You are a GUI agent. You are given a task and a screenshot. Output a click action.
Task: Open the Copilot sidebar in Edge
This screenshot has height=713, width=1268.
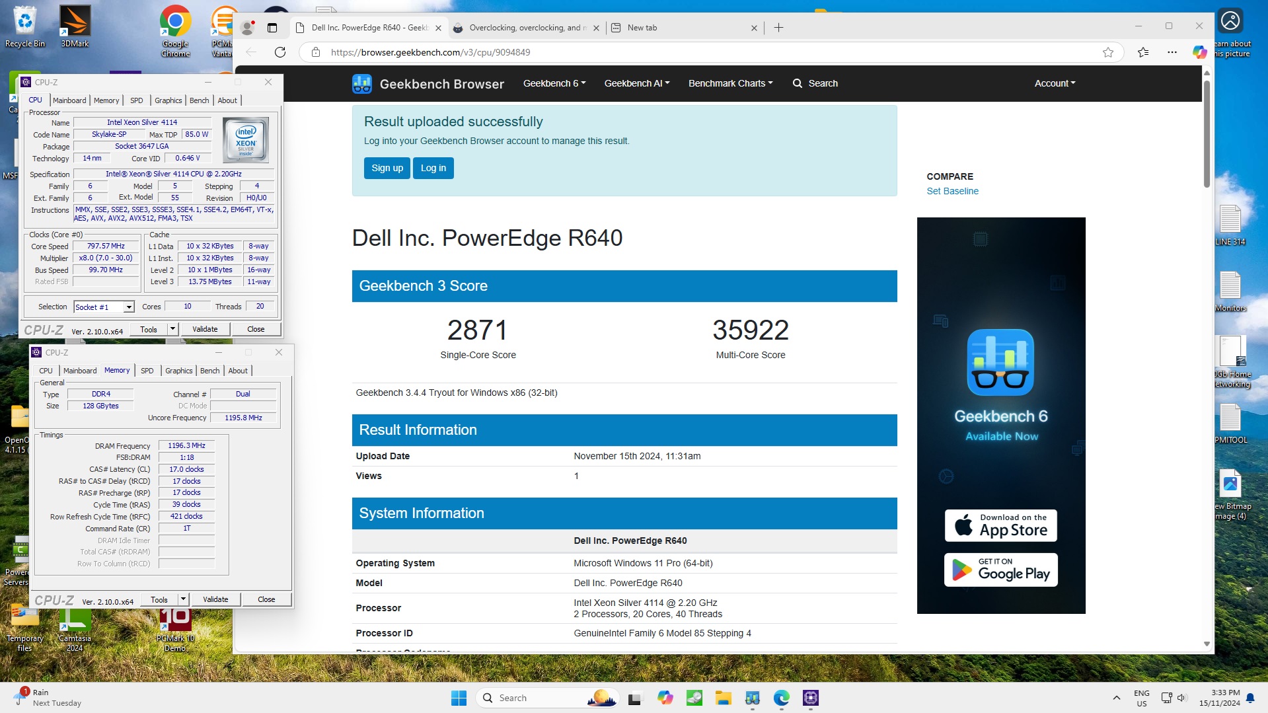pyautogui.click(x=1199, y=52)
